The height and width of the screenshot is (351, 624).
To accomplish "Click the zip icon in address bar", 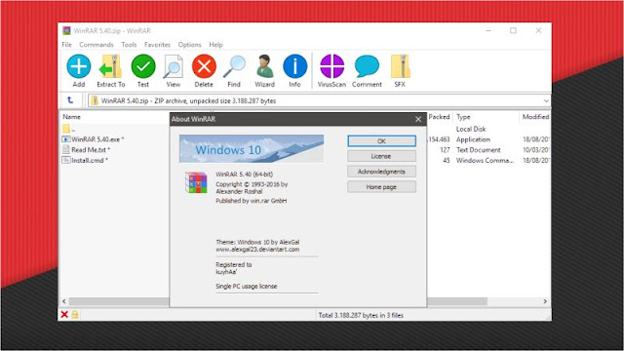I will pyautogui.click(x=95, y=100).
